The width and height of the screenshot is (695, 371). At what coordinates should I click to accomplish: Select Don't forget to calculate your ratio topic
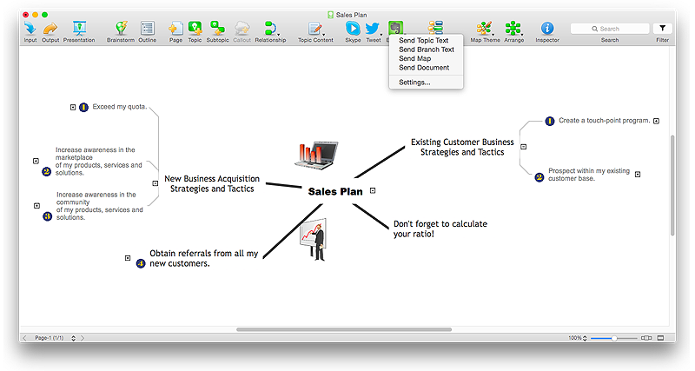[440, 229]
